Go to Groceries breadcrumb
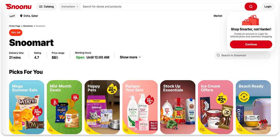The height and width of the screenshot is (137, 280). coord(28,26)
